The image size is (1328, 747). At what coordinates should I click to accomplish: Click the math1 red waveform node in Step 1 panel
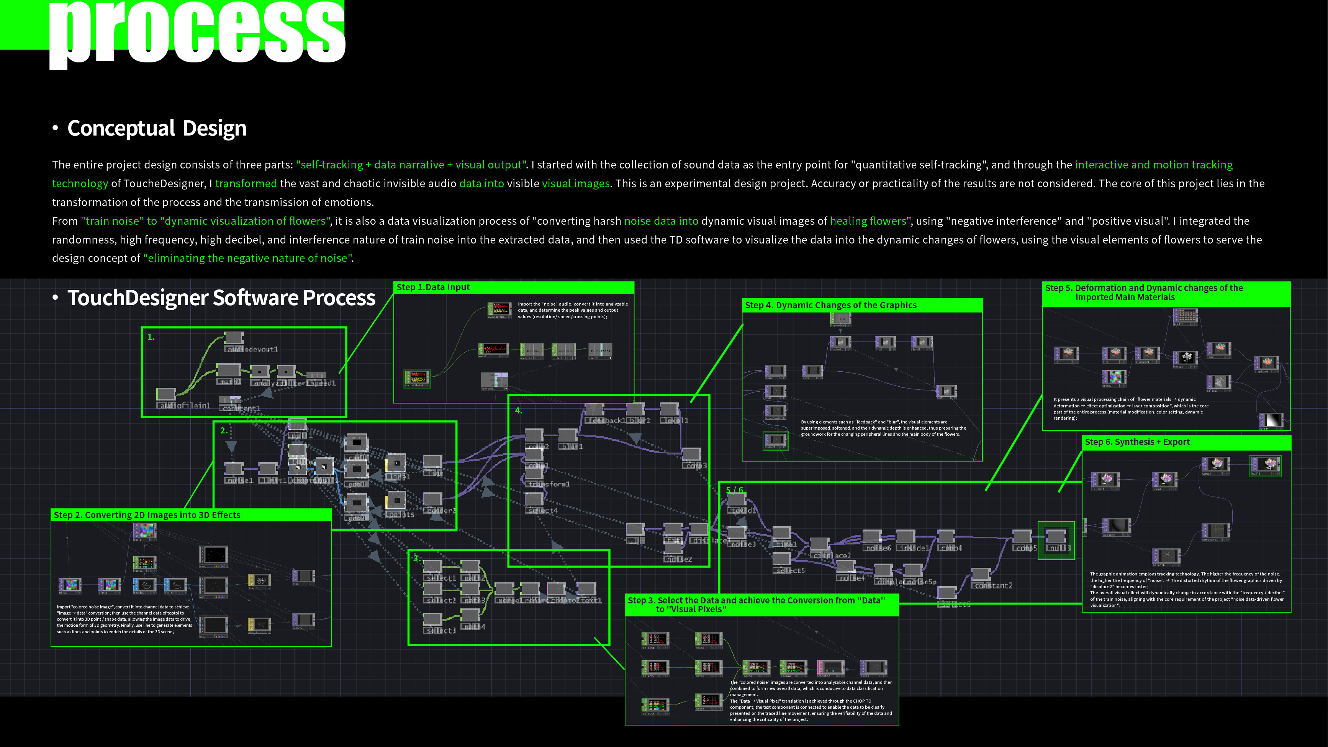[493, 350]
